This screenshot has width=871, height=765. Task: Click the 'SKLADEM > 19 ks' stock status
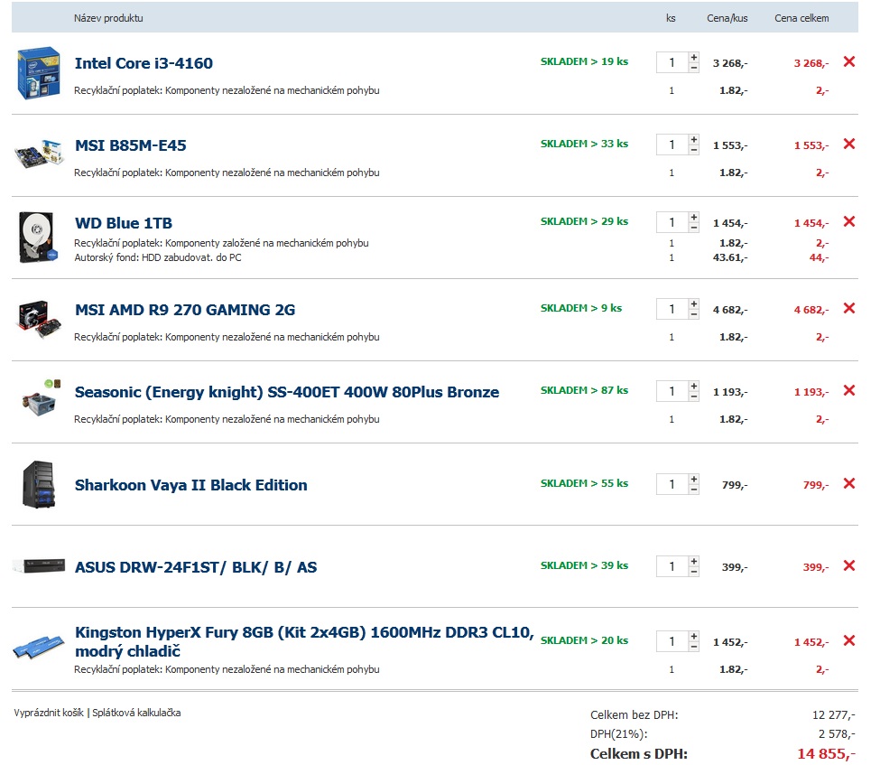click(x=584, y=61)
